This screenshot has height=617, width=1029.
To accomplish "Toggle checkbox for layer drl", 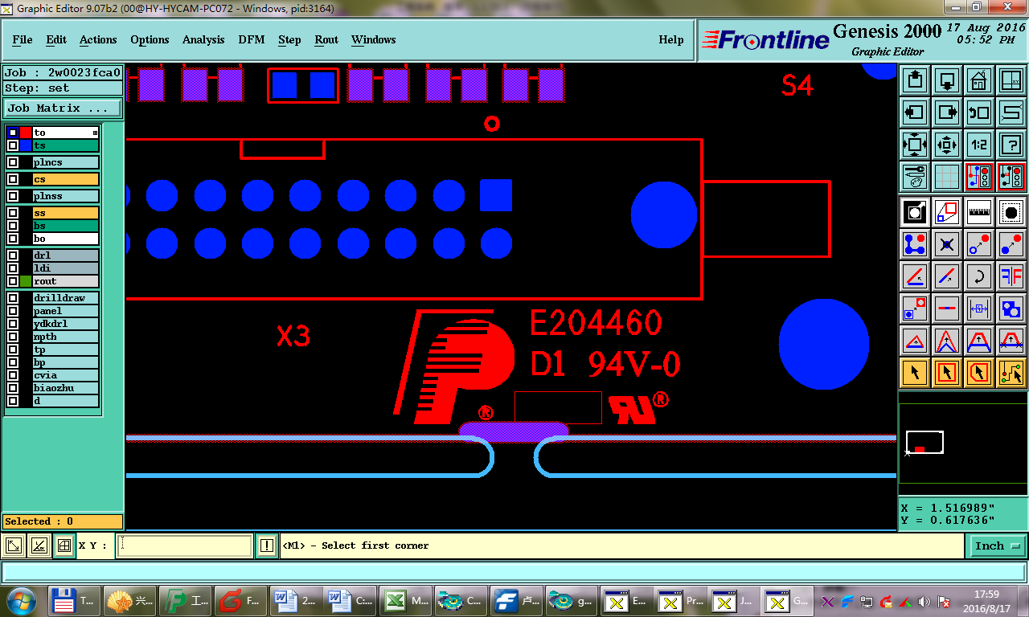I will [x=13, y=255].
